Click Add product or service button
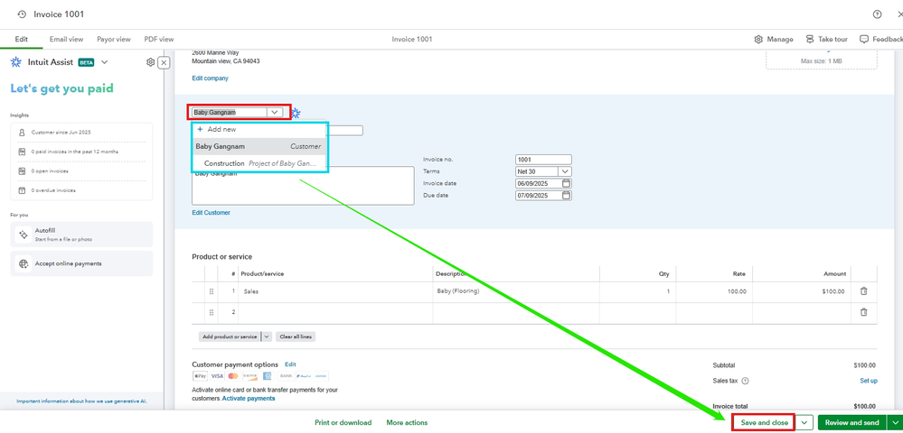 pyautogui.click(x=230, y=336)
